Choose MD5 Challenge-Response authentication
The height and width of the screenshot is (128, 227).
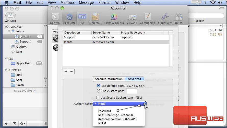click(119, 115)
